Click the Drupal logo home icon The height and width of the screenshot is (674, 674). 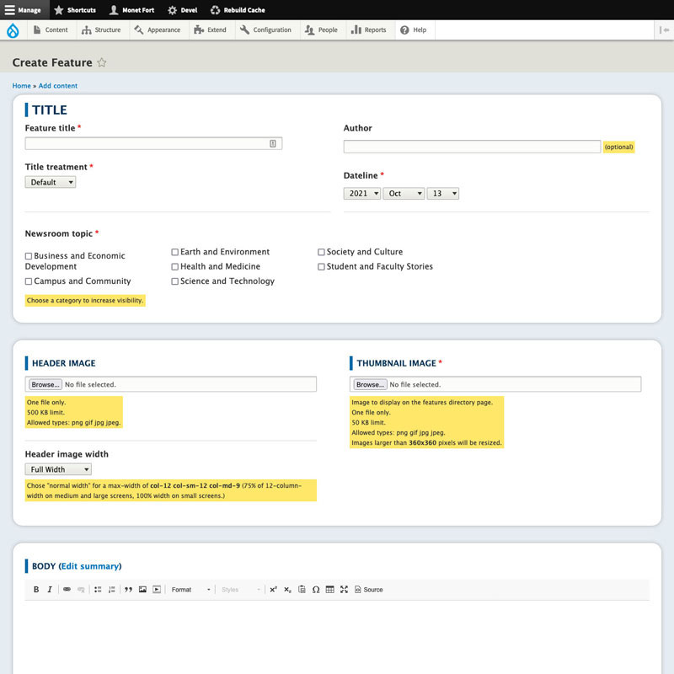coord(13,30)
